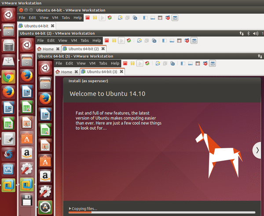The image size is (264, 216).
Task: Open Ubuntu Dash in host launcher
Action: tap(8, 15)
